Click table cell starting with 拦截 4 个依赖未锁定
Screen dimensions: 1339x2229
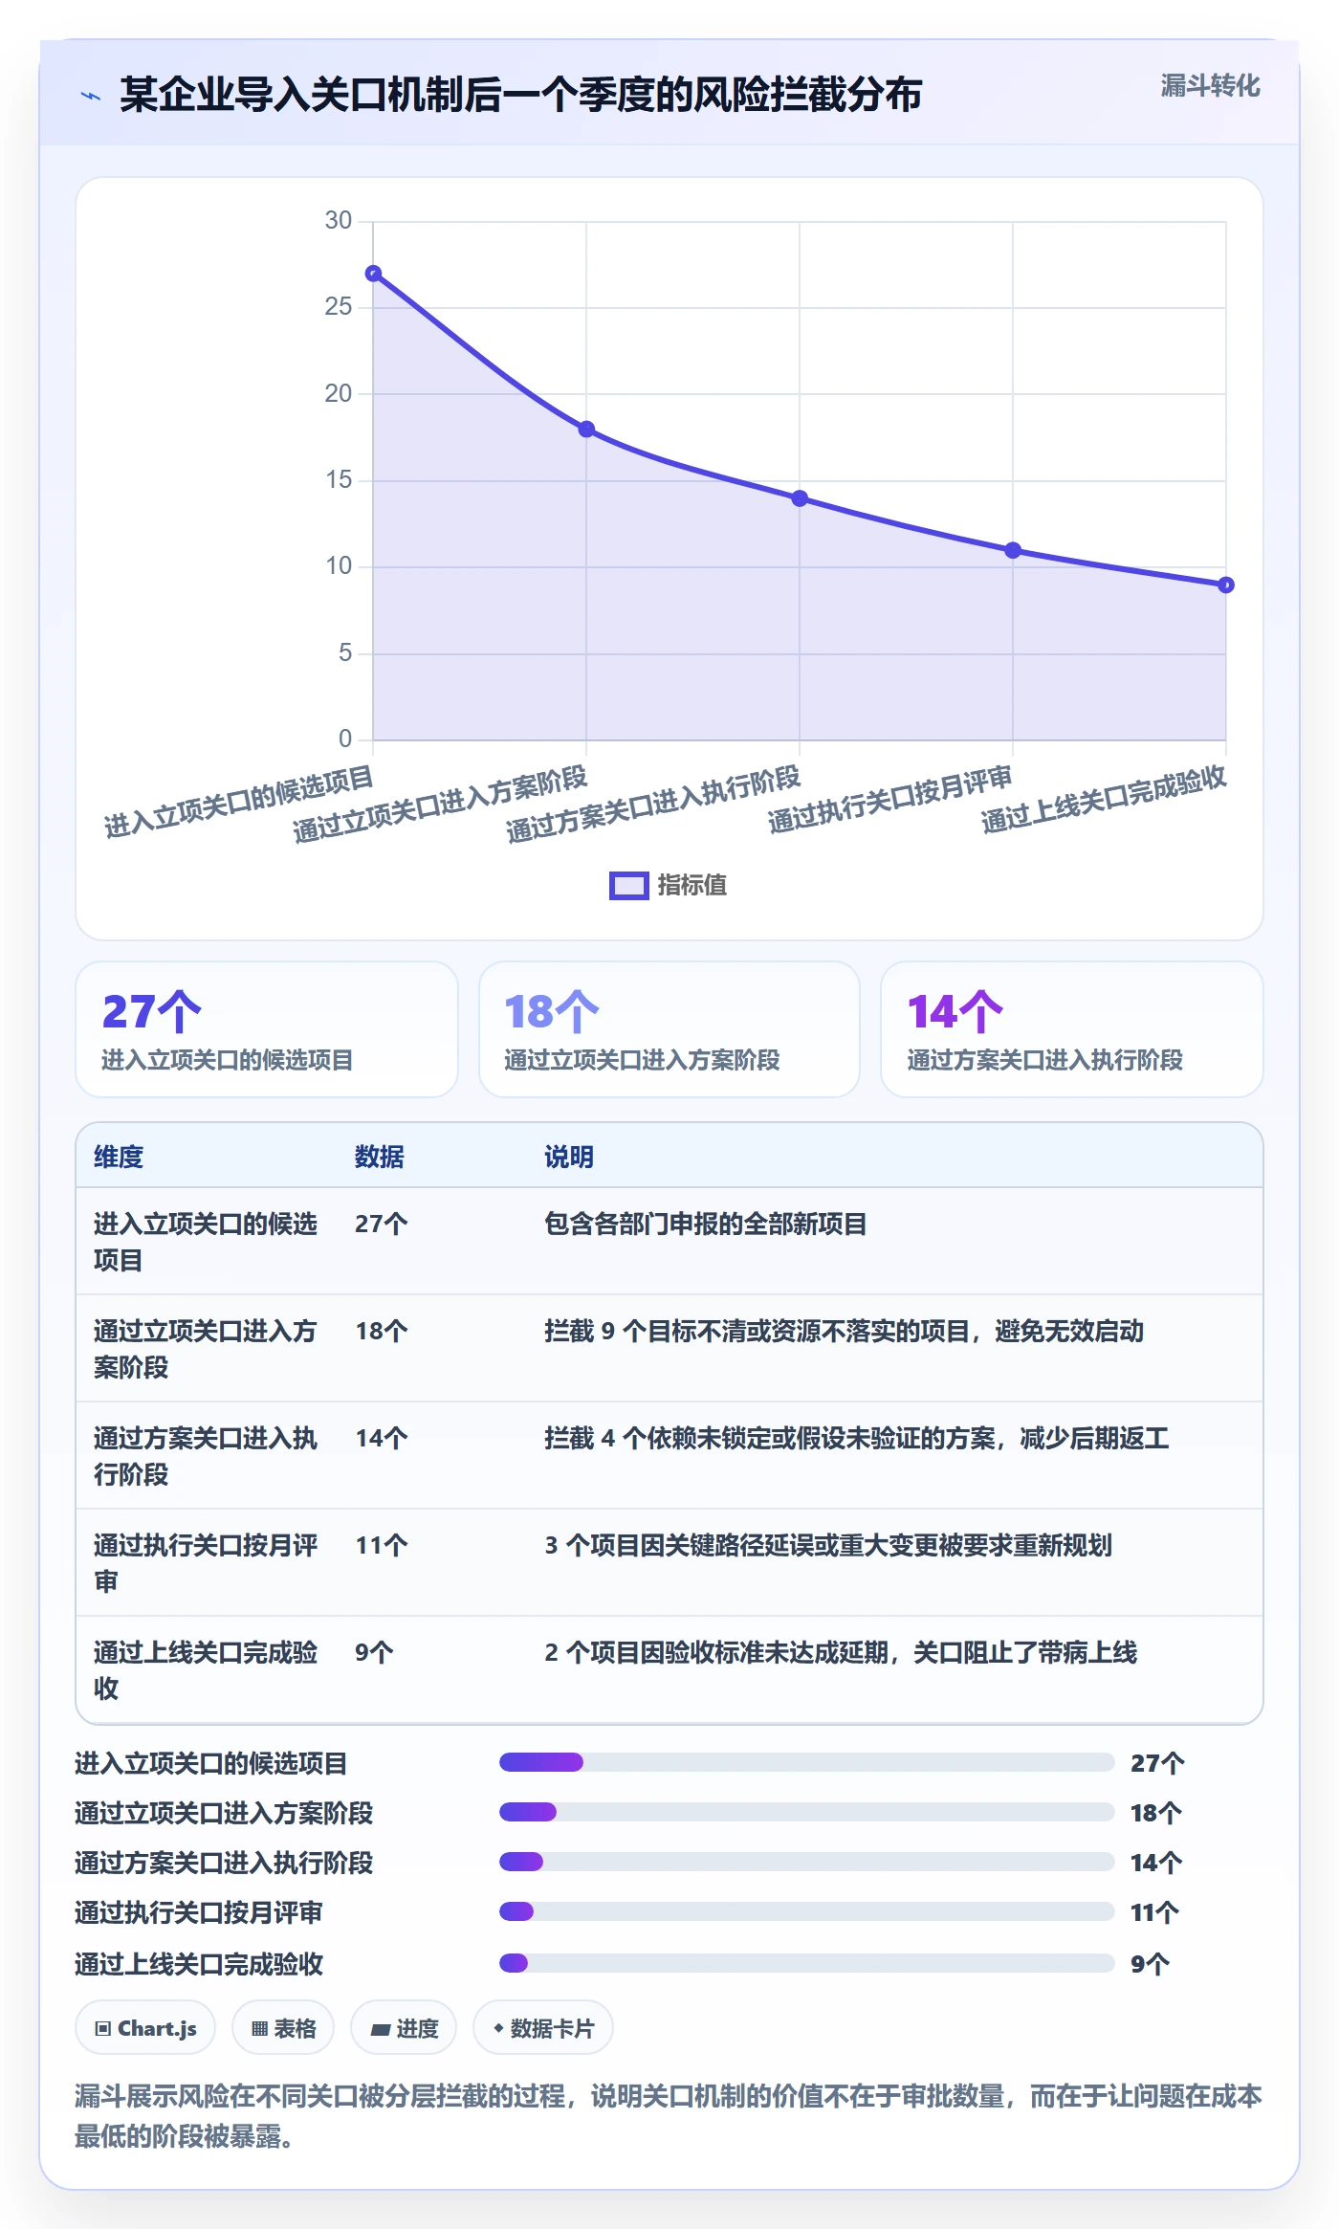856,1439
